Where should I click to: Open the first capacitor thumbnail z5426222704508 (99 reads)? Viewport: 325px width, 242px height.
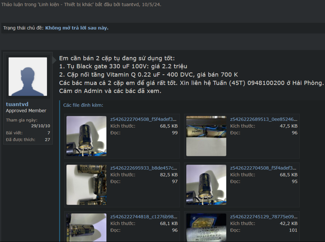click(x=86, y=136)
